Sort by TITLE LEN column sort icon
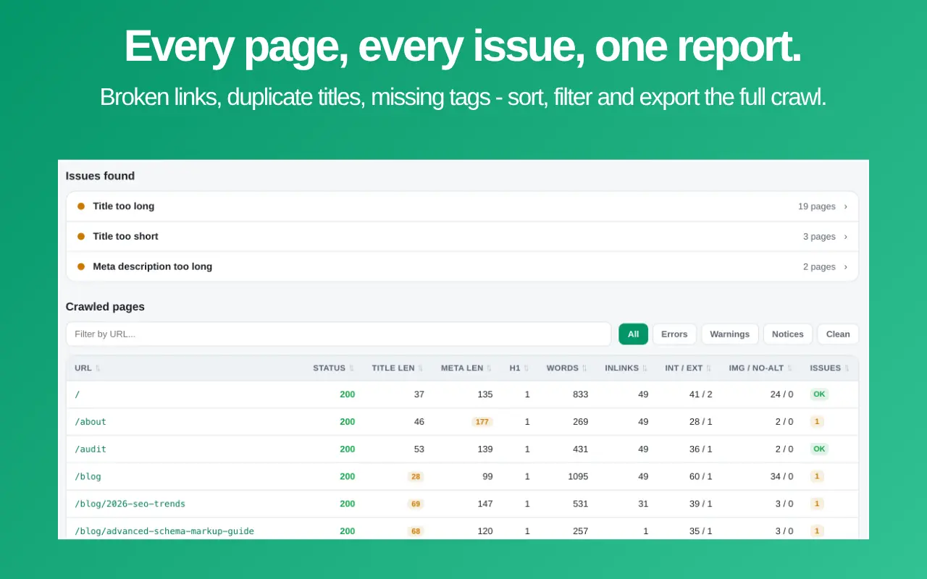This screenshot has height=579, width=927. coord(421,368)
